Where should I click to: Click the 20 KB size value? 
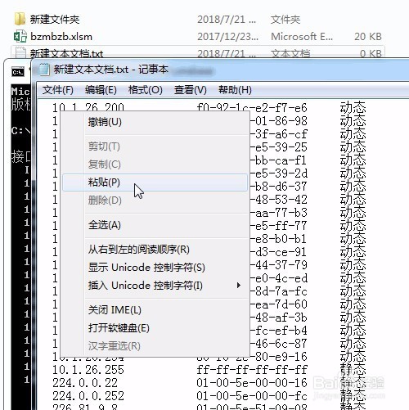coord(367,37)
